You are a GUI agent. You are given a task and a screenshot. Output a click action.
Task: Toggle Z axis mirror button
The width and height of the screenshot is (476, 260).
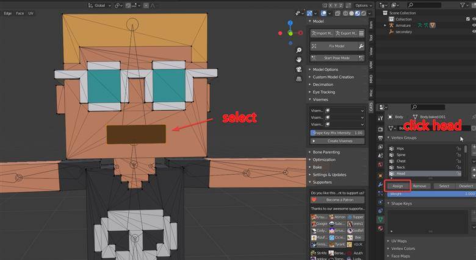tap(341, 5)
